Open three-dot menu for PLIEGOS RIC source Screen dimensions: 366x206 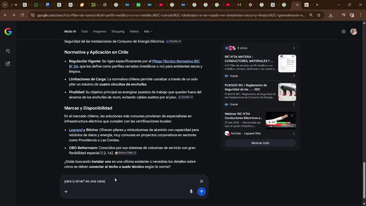click(x=294, y=104)
